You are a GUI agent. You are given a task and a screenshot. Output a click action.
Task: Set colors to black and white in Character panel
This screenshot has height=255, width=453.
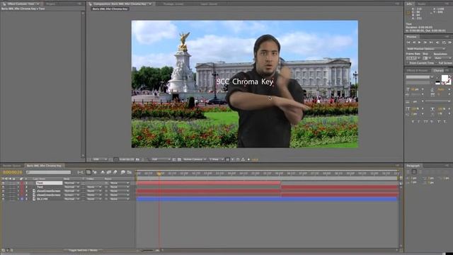click(x=437, y=83)
